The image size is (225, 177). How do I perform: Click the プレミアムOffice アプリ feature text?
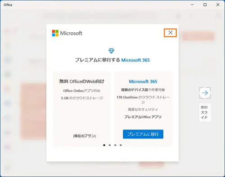[x=143, y=117]
